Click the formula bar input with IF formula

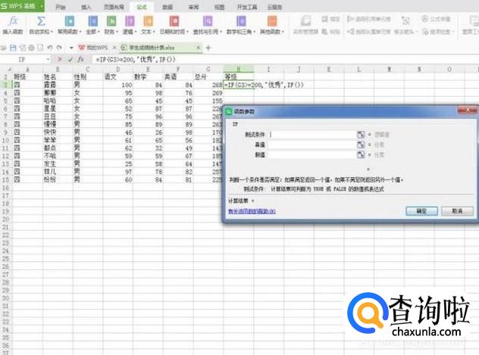tap(284, 60)
